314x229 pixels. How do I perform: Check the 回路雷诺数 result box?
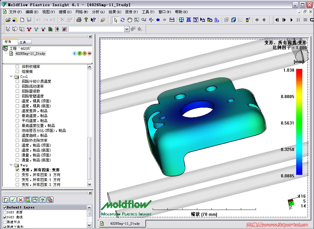[18, 91]
